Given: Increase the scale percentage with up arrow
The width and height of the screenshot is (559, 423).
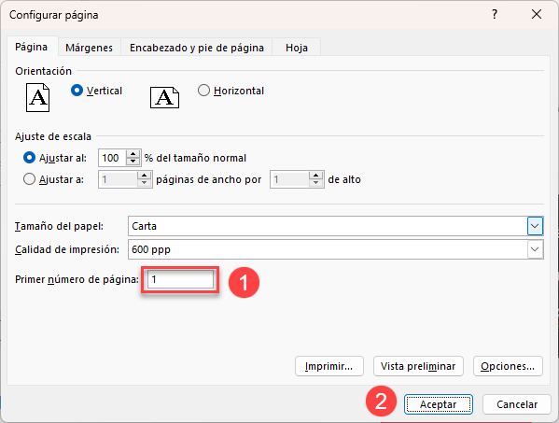Looking at the screenshot, I should click(x=133, y=154).
